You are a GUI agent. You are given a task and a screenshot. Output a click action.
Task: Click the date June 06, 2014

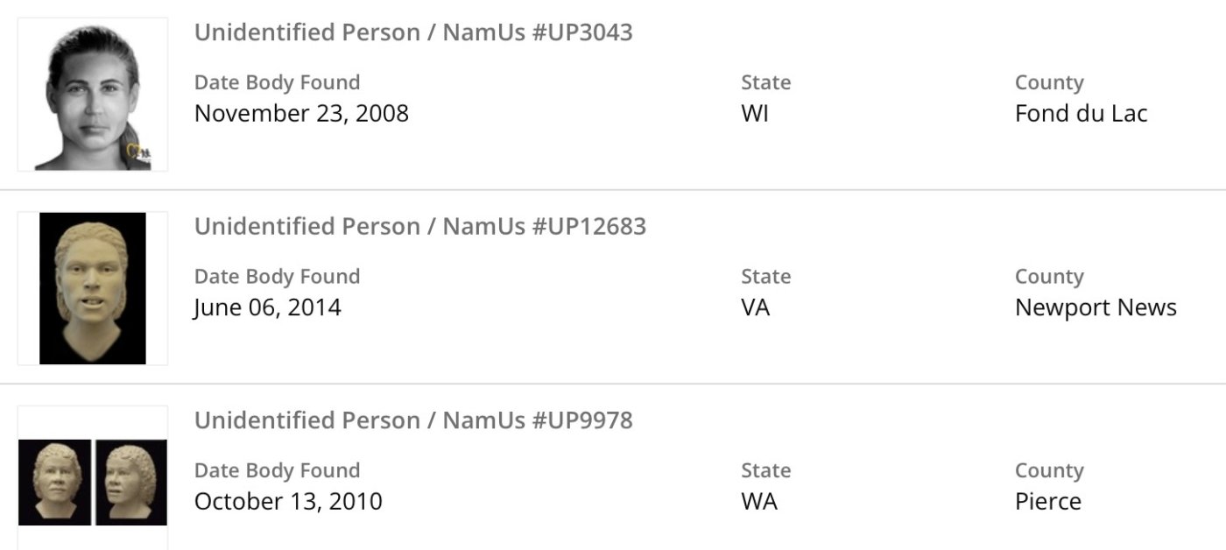click(x=267, y=307)
